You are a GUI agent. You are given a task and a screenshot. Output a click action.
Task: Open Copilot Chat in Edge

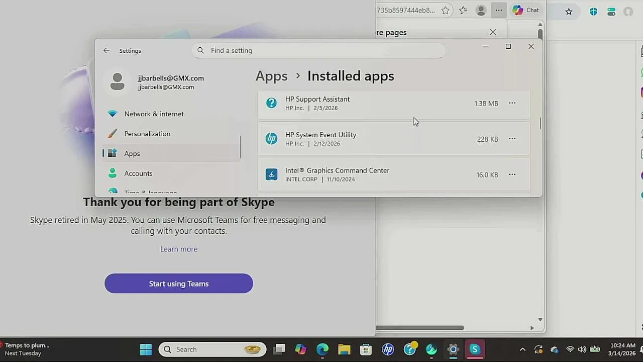pyautogui.click(x=526, y=10)
